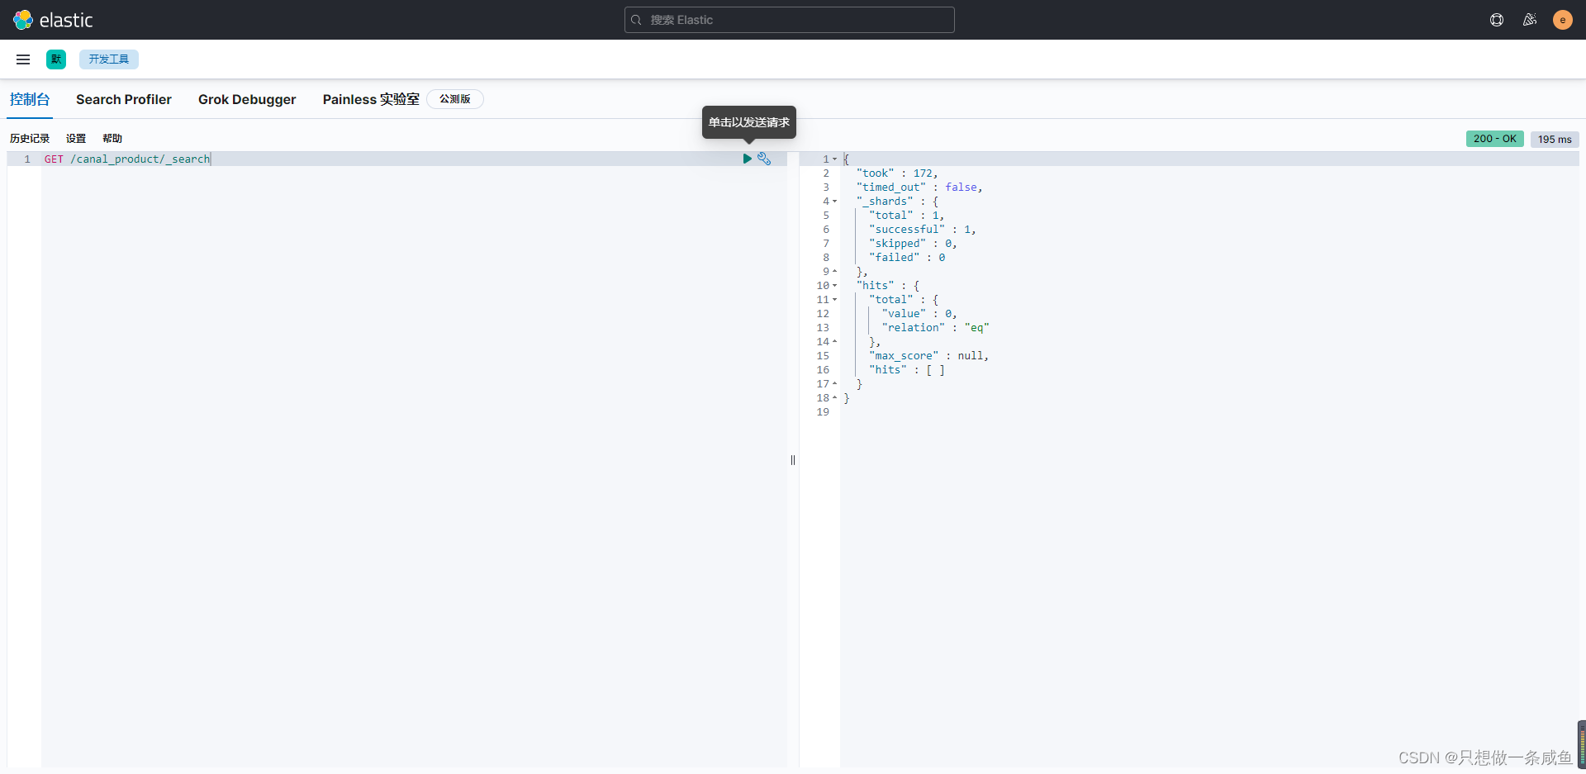Viewport: 1586px width, 774px height.
Task: Open the newsfeed celebration icon
Action: [1530, 20]
